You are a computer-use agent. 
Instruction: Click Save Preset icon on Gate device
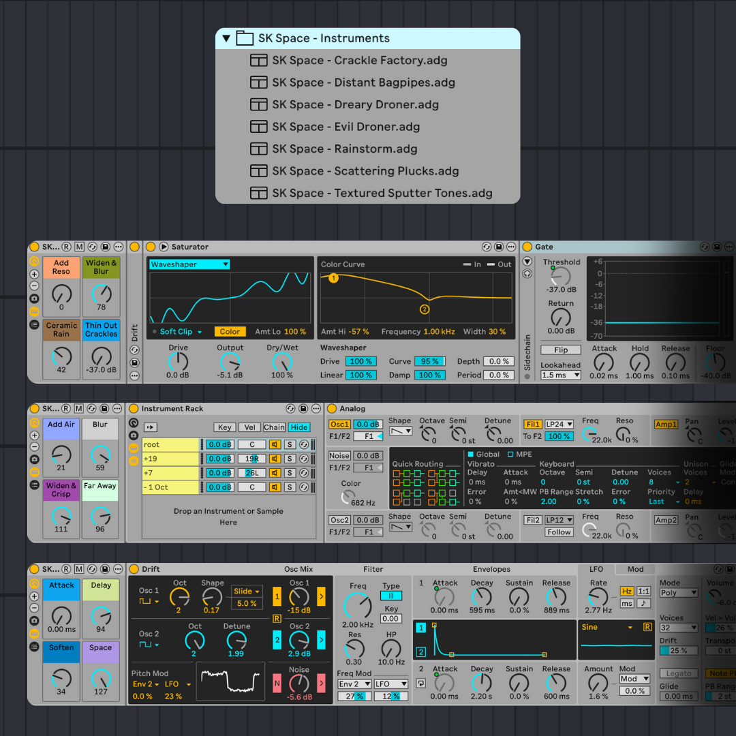coord(716,247)
